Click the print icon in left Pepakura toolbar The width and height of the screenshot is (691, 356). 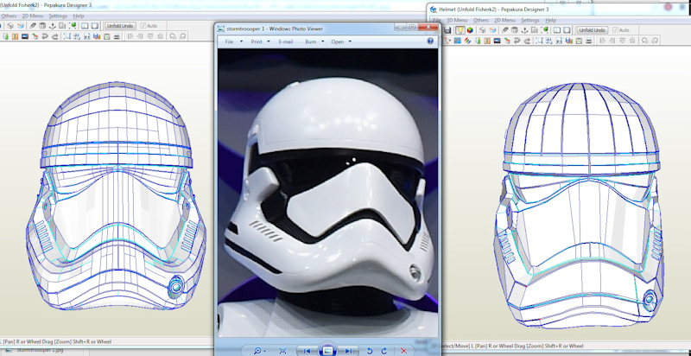[117, 36]
